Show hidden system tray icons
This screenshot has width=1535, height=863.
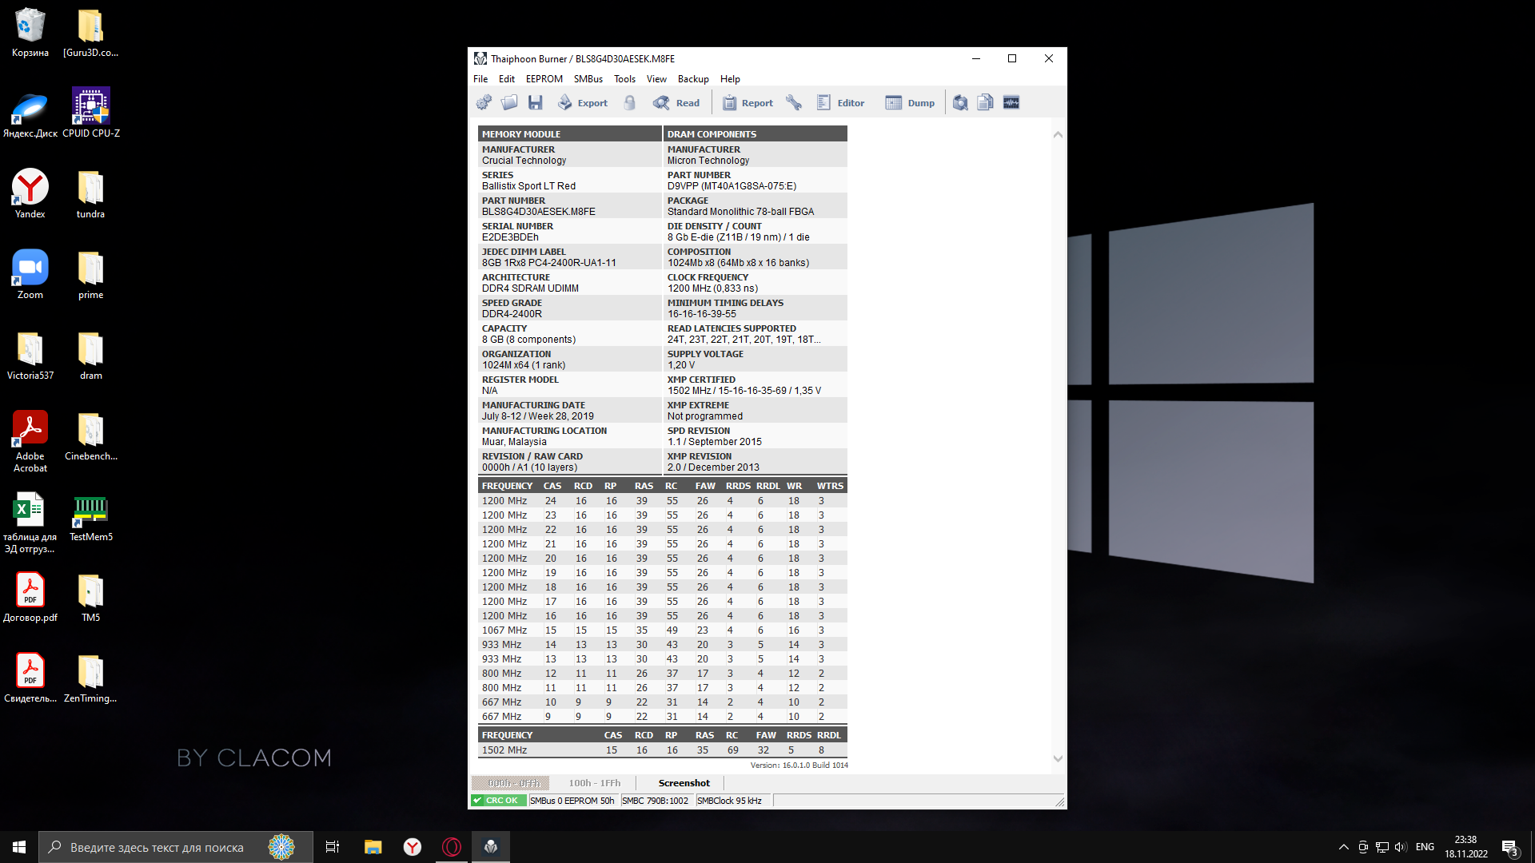[x=1343, y=847]
